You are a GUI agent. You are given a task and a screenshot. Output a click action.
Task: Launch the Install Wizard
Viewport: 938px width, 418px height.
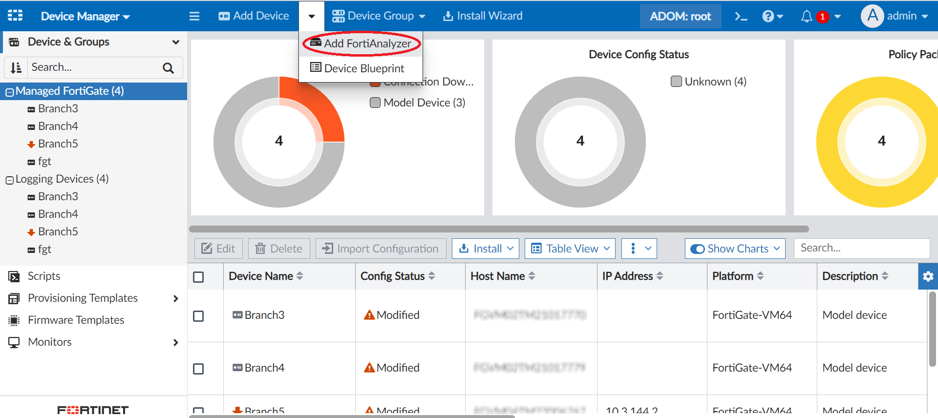(483, 16)
